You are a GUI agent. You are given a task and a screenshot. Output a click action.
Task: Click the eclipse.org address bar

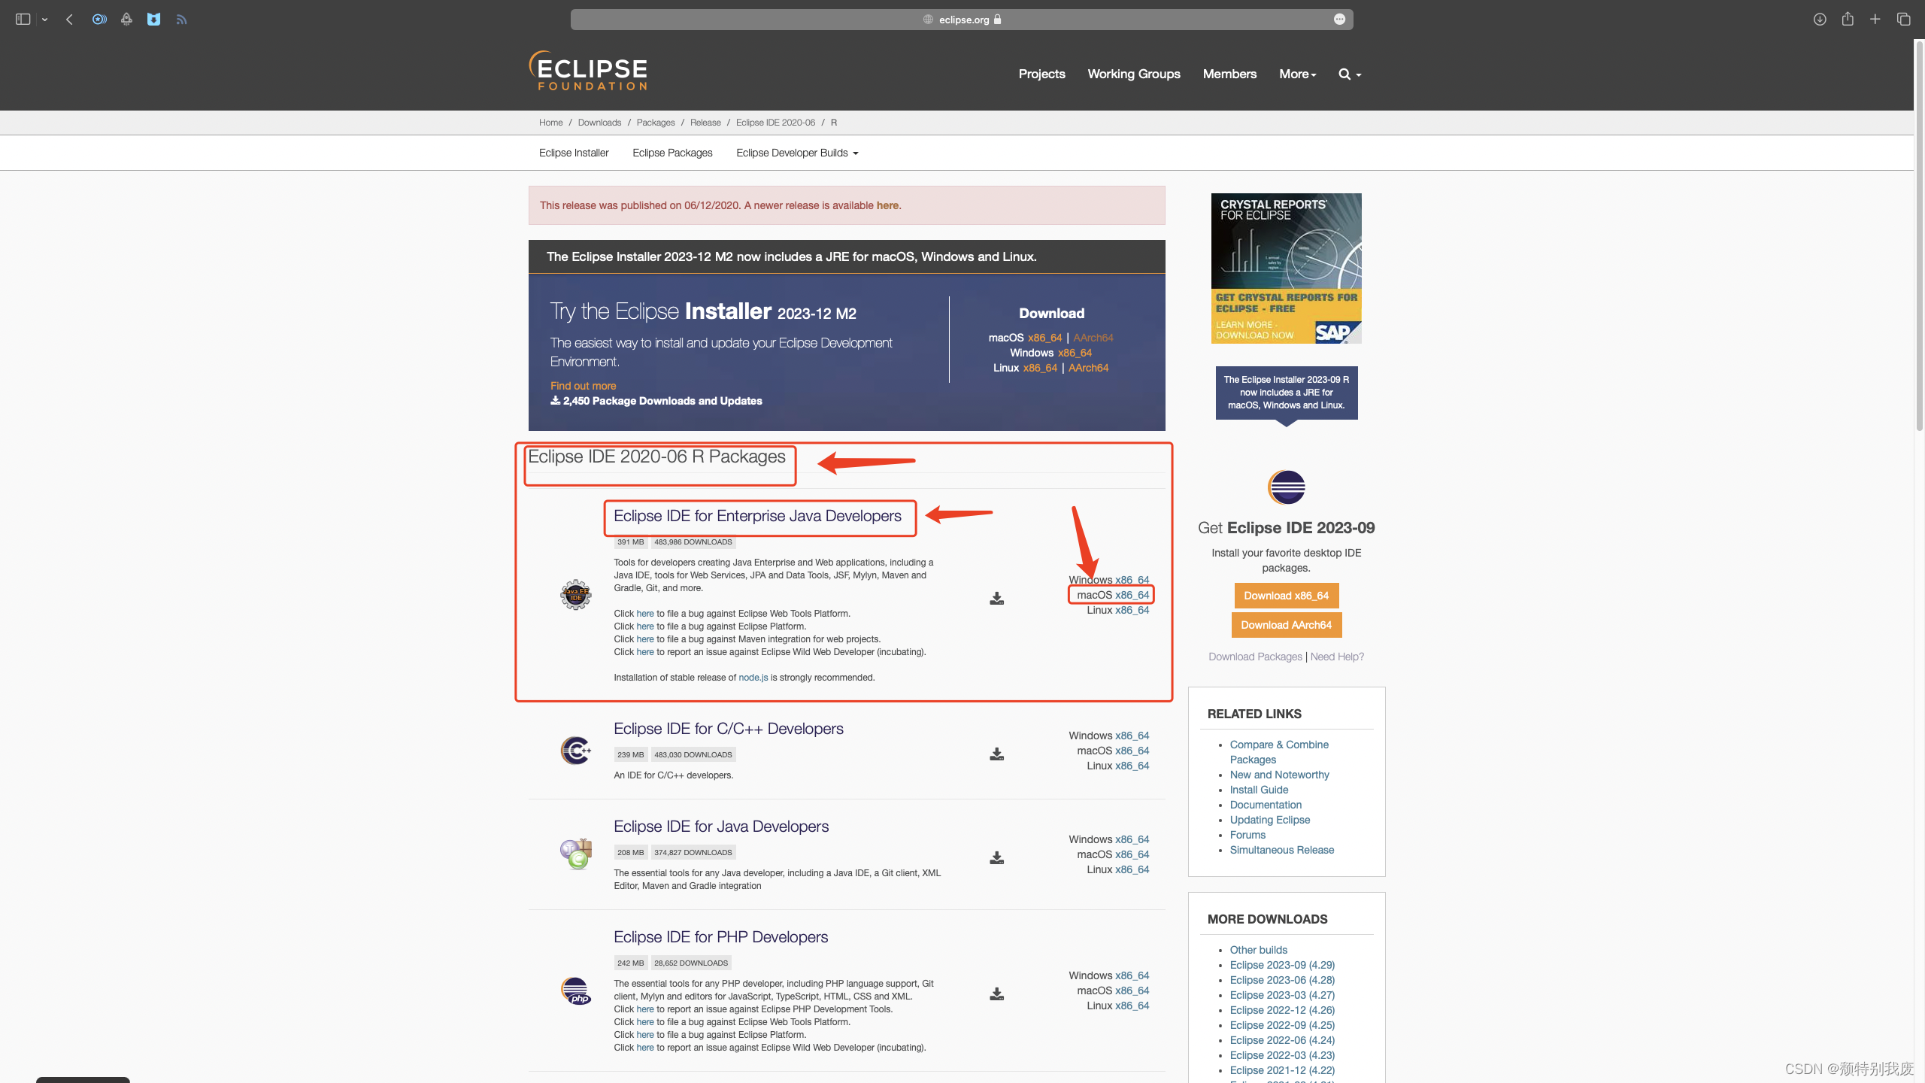tap(961, 20)
